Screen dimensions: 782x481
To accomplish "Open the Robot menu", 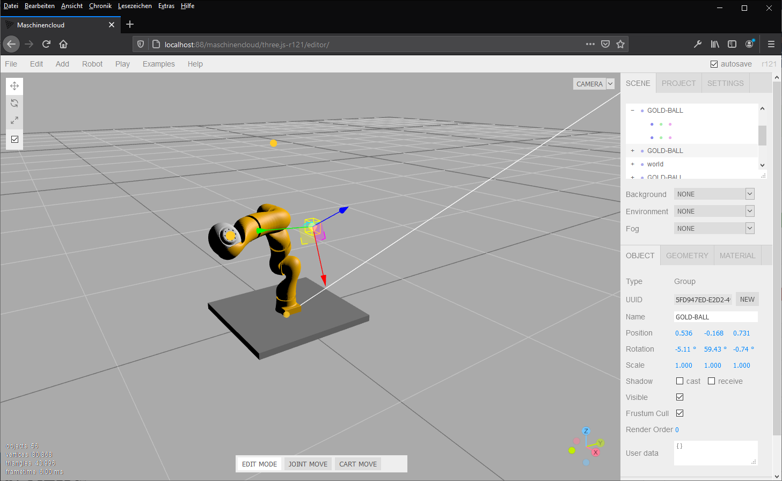I will [92, 64].
